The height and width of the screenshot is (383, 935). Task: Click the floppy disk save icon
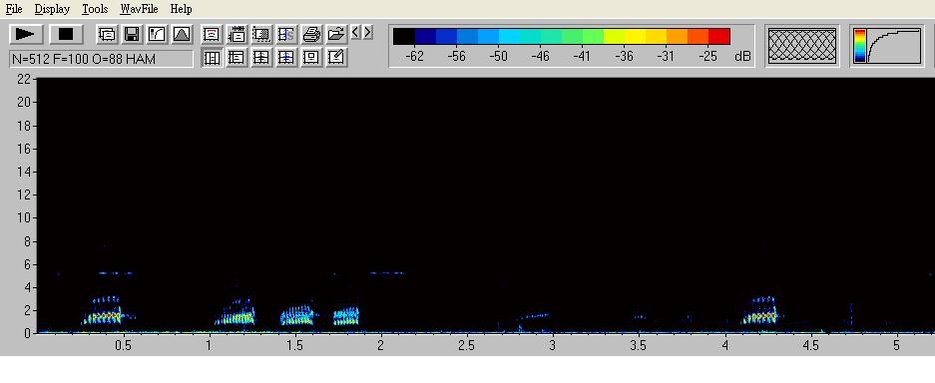[132, 34]
